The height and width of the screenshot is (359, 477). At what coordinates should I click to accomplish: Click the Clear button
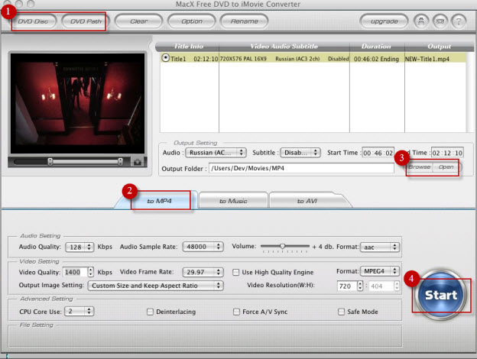point(138,21)
